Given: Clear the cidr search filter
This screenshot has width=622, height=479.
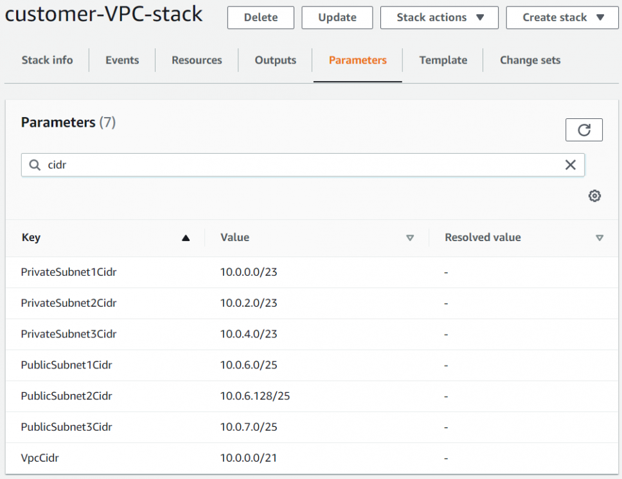Looking at the screenshot, I should click(570, 165).
